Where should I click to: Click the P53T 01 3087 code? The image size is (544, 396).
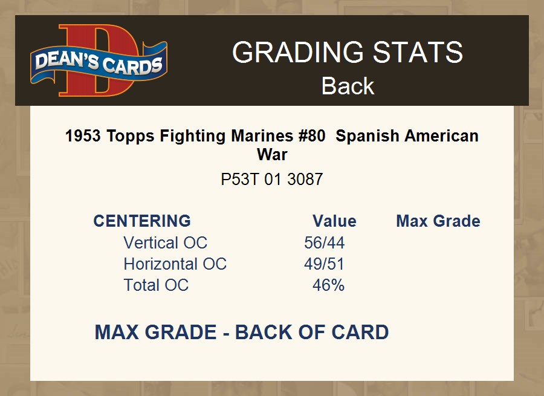pyautogui.click(x=272, y=180)
